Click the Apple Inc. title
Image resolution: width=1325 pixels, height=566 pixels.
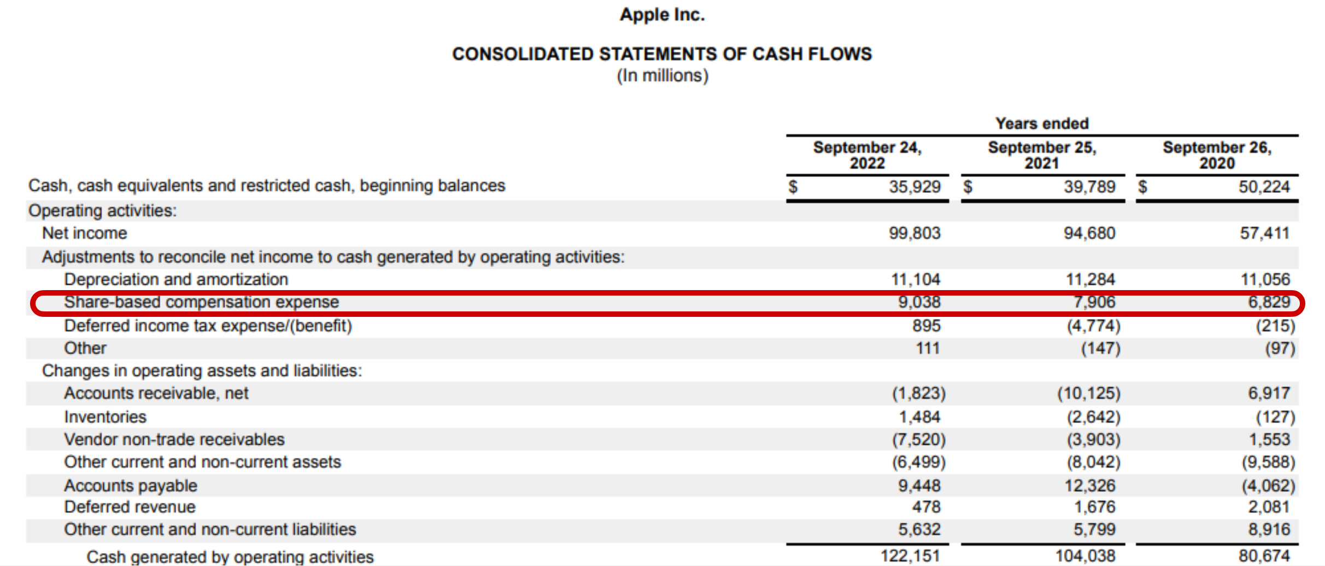(662, 15)
